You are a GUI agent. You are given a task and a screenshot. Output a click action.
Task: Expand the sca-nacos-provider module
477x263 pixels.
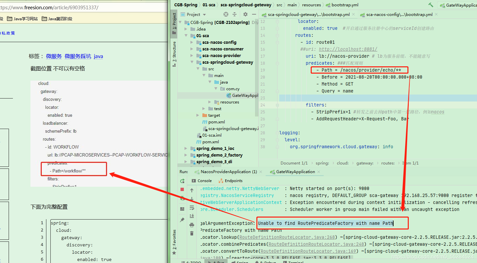pyautogui.click(x=192, y=55)
